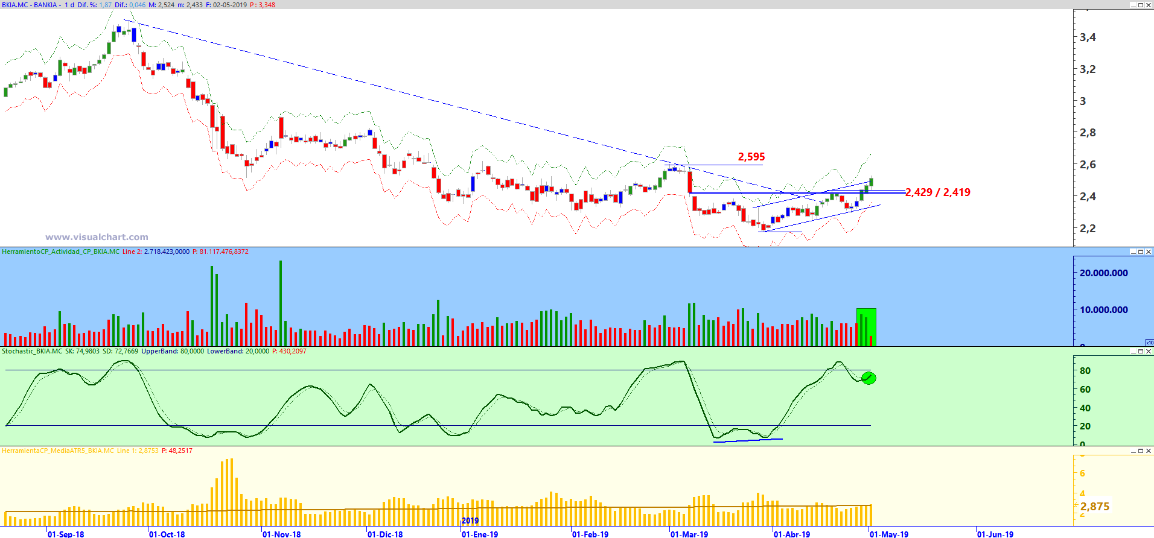1154x538 pixels.
Task: Click the 2019 year marker label
Action: click(x=470, y=521)
